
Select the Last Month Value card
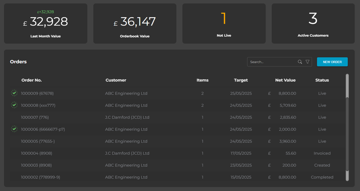46,23
